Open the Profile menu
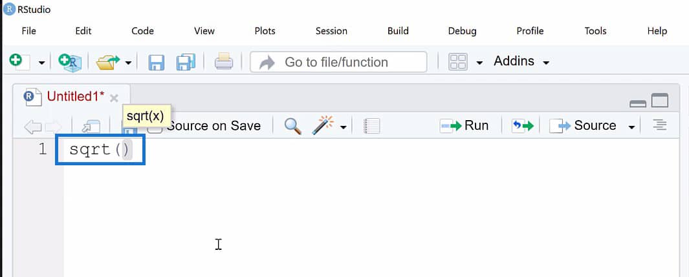The height and width of the screenshot is (277, 689). click(530, 31)
